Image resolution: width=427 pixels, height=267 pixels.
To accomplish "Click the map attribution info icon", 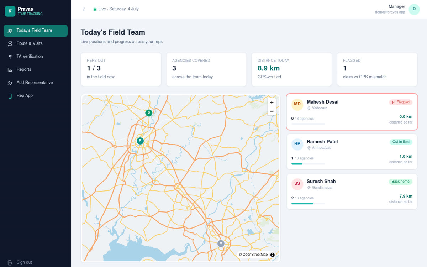I will click(x=273, y=255).
